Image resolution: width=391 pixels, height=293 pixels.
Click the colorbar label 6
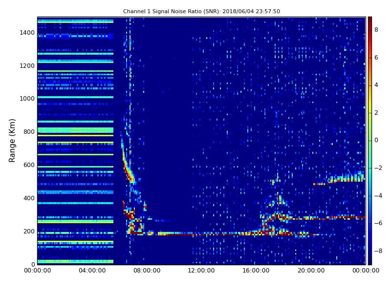[x=376, y=58]
